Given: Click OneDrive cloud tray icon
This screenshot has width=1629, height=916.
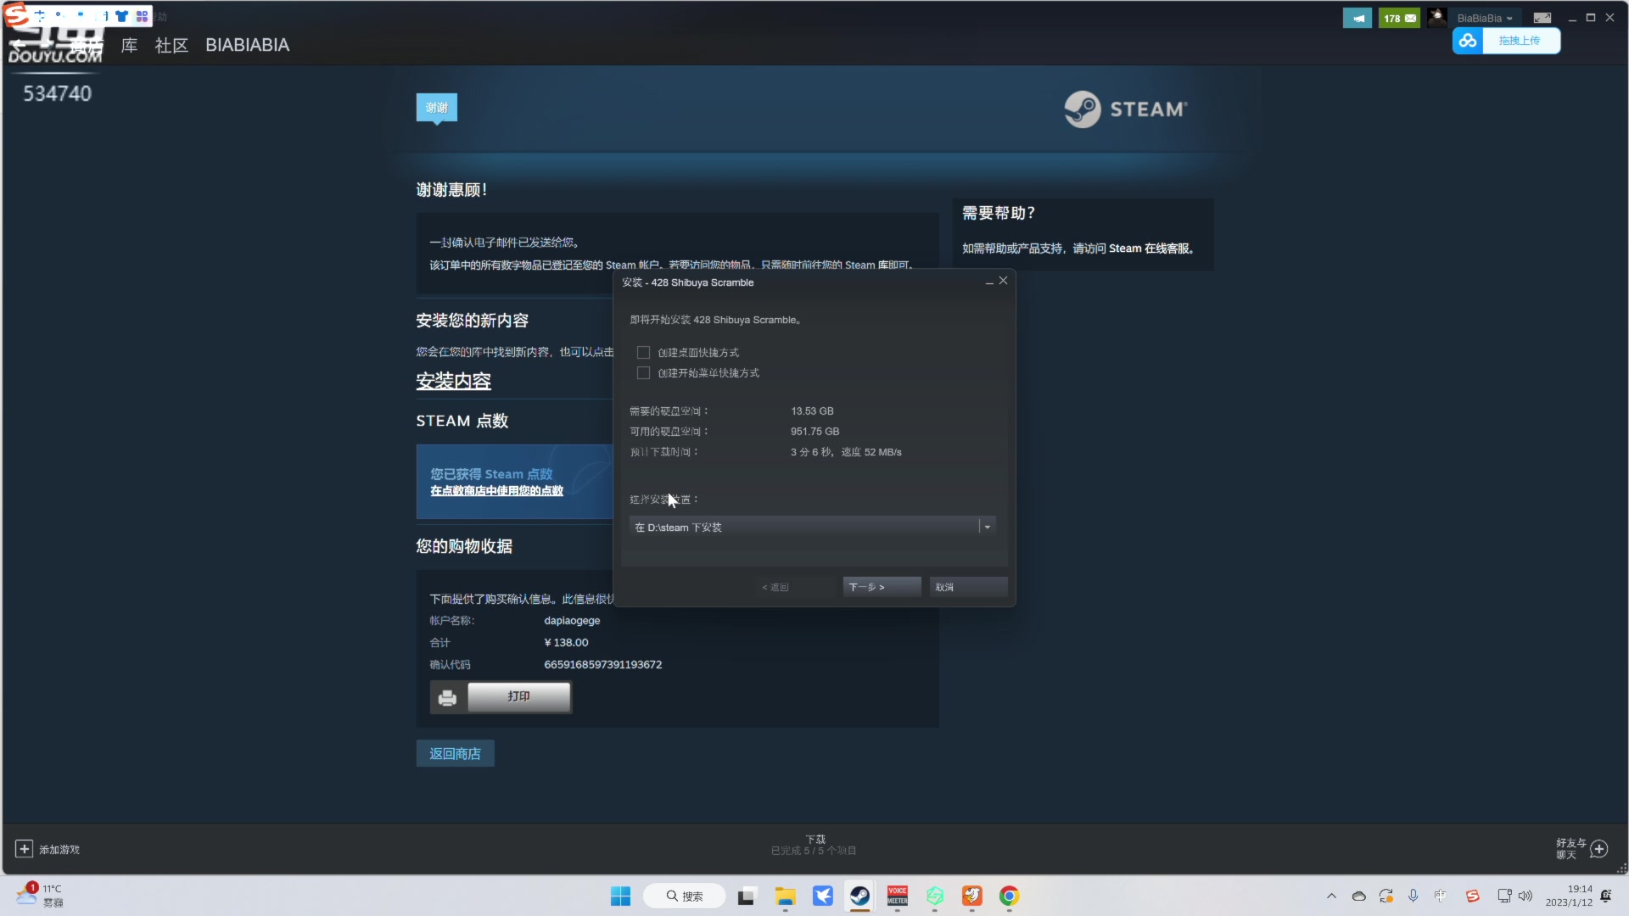Looking at the screenshot, I should click(1358, 896).
